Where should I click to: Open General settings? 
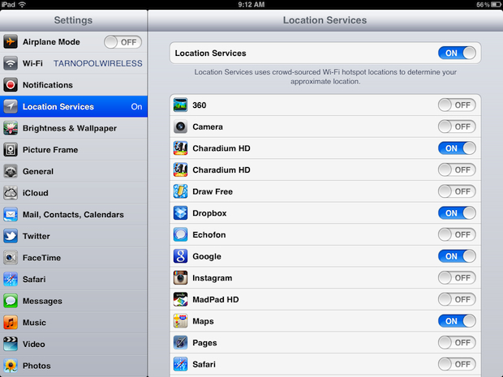click(74, 171)
